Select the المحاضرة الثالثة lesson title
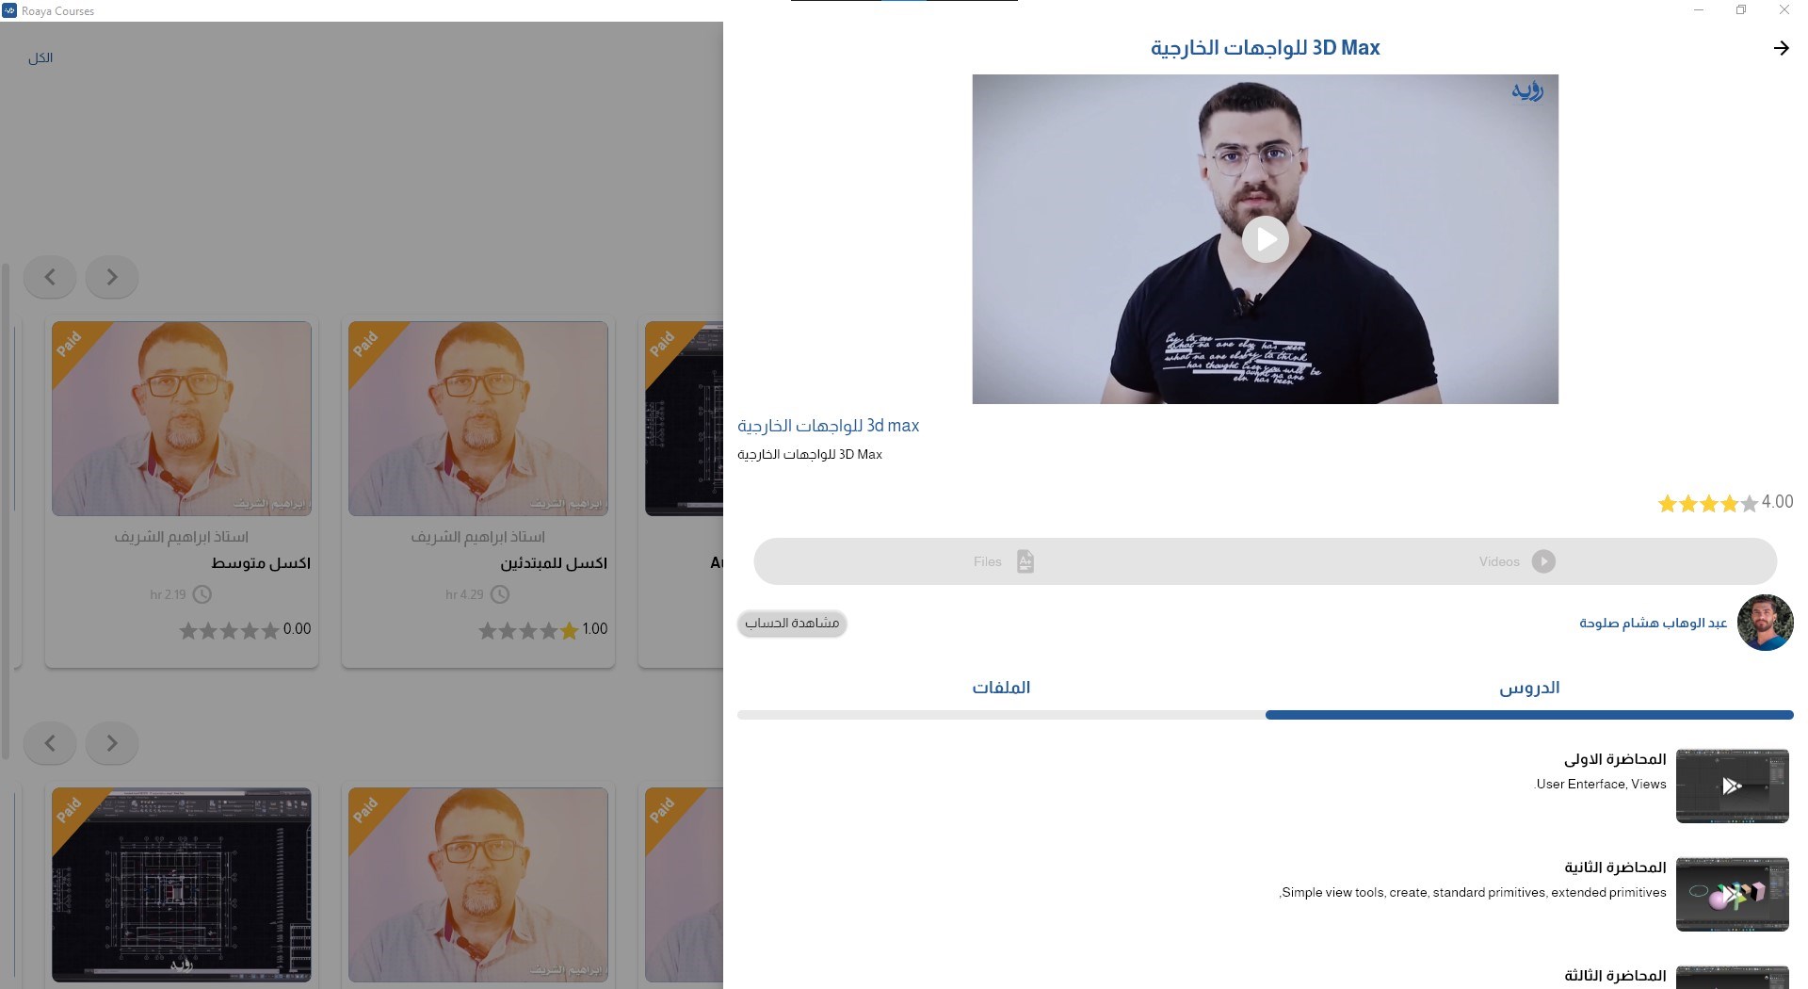The width and height of the screenshot is (1808, 989). 1615,976
